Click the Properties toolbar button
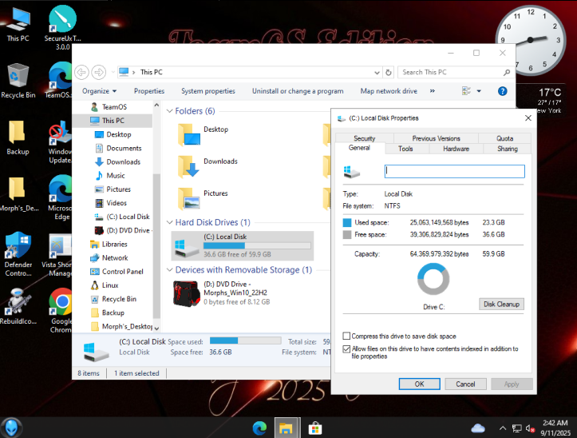Image resolution: width=577 pixels, height=438 pixels. coord(149,91)
